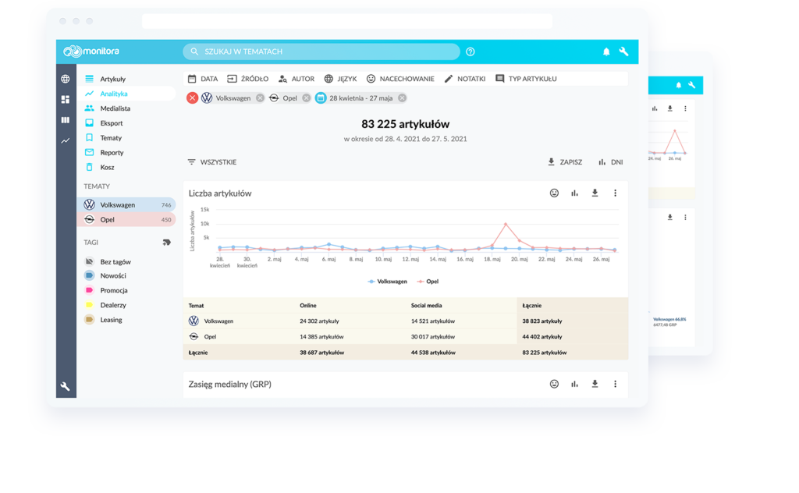Click the '83 225 artykułów' heading
The height and width of the screenshot is (493, 799).
coord(406,124)
